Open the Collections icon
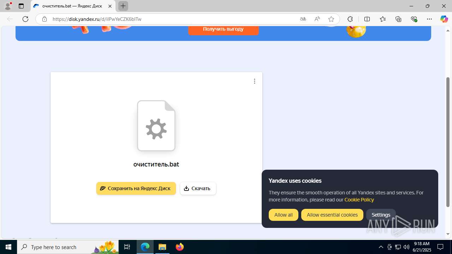452x254 pixels. pyautogui.click(x=398, y=19)
